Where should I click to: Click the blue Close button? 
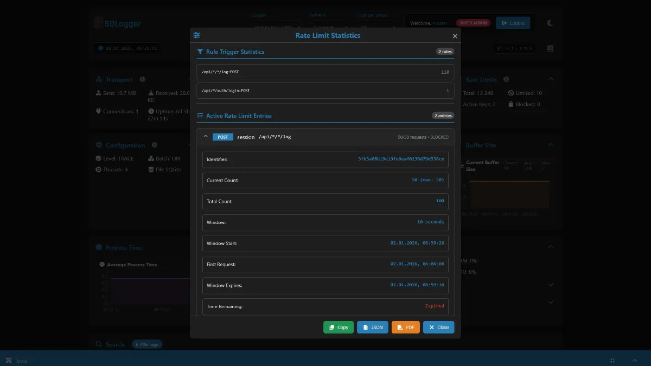439,328
